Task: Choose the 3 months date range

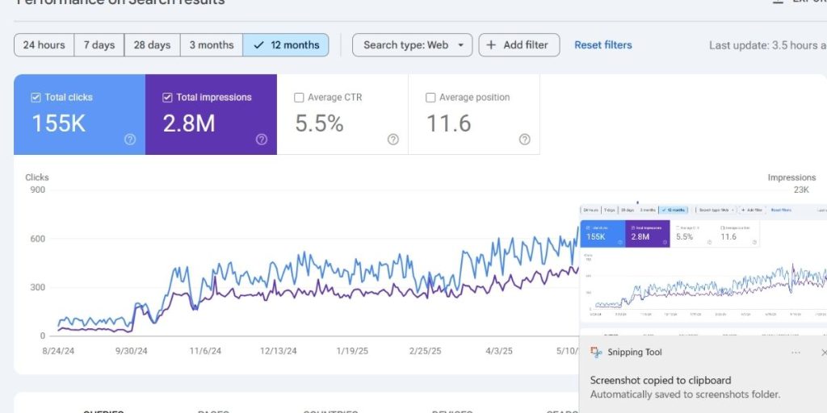Action: point(211,45)
